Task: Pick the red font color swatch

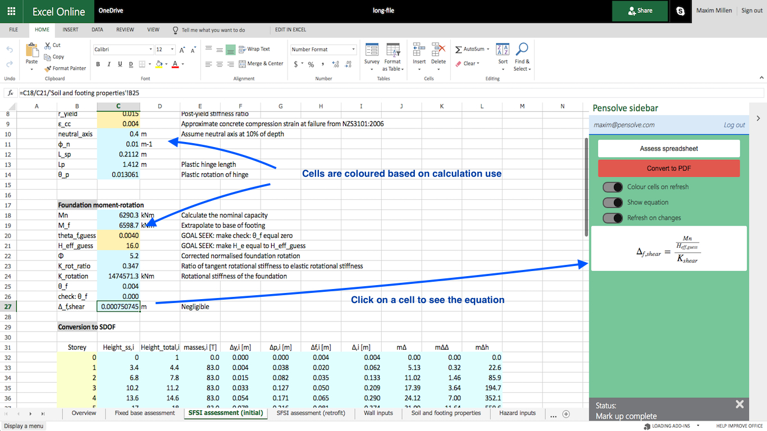Action: (175, 66)
